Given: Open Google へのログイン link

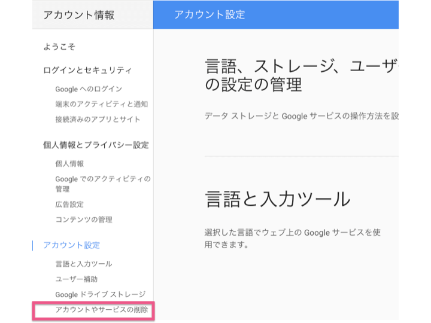Looking at the screenshot, I should pos(89,89).
